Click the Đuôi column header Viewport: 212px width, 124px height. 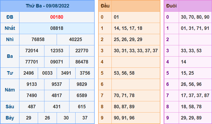click(x=171, y=6)
